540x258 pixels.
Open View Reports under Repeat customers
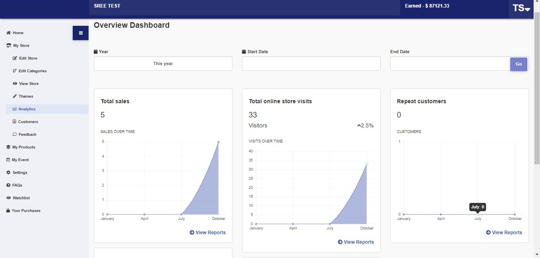click(504, 233)
